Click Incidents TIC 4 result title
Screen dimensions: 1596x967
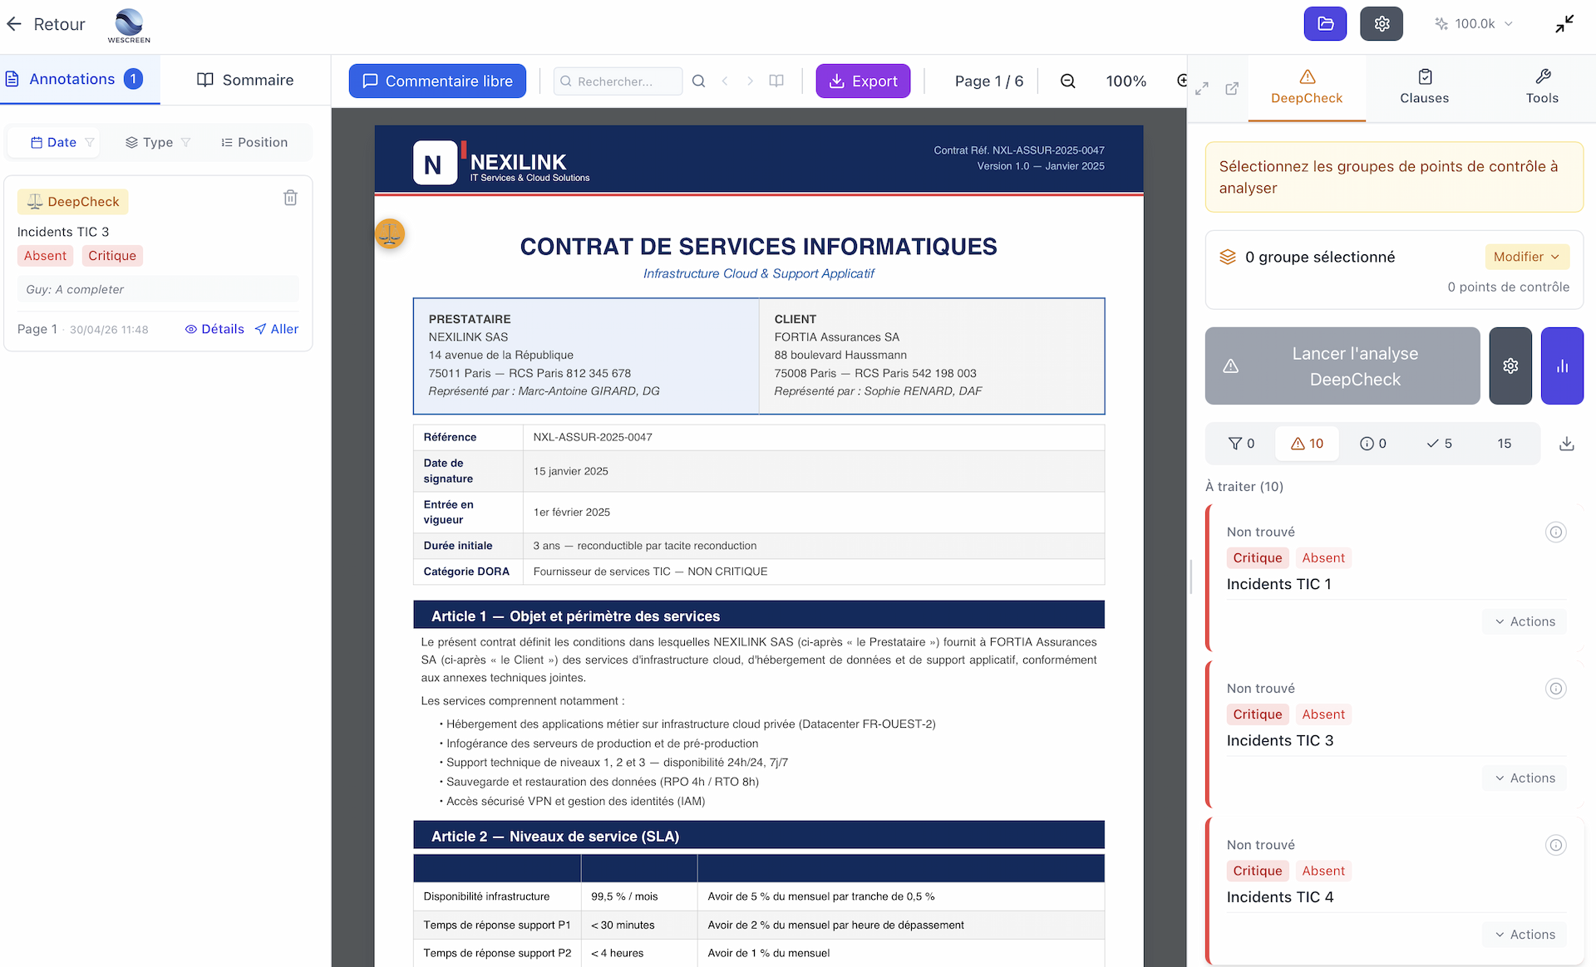coord(1280,897)
